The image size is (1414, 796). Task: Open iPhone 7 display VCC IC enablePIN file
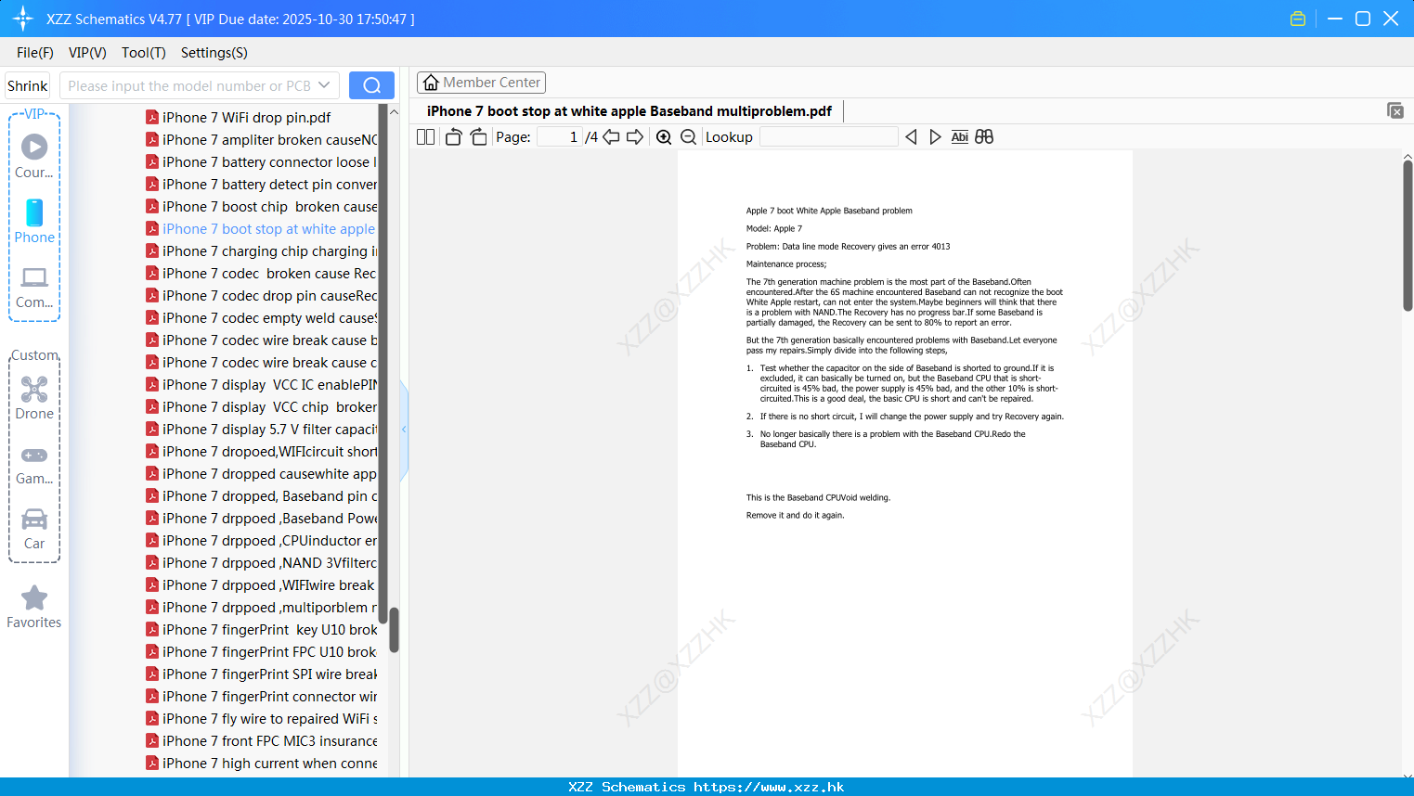(261, 384)
